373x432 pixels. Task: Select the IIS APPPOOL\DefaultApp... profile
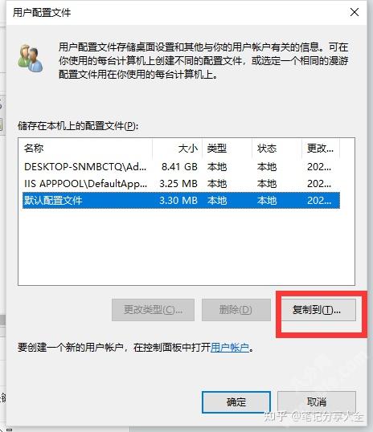coord(181,184)
